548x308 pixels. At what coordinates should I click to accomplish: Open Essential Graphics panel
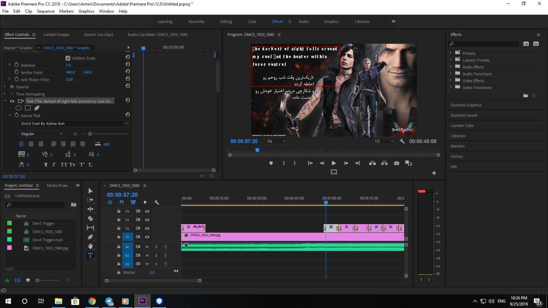click(466, 105)
